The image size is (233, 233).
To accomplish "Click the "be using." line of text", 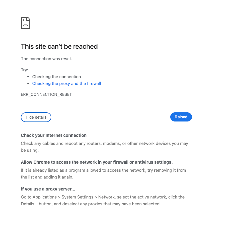I will pos(30,150).
